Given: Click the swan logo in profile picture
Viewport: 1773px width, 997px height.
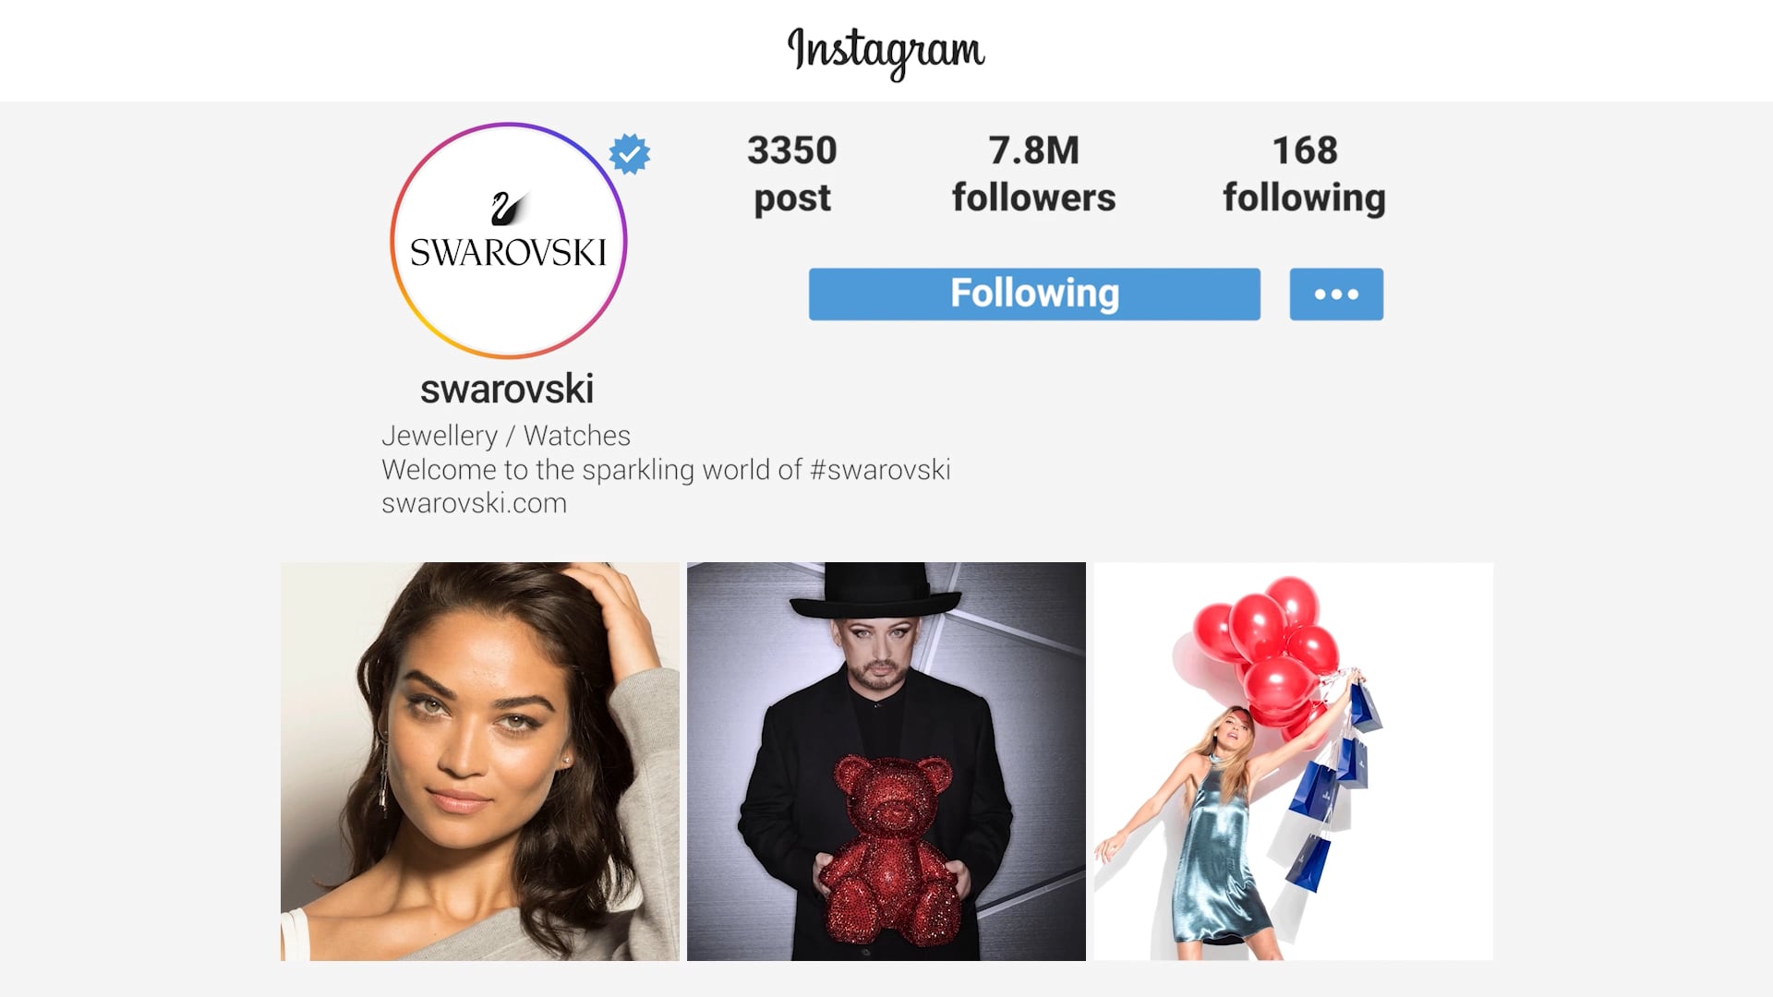Looking at the screenshot, I should [509, 208].
